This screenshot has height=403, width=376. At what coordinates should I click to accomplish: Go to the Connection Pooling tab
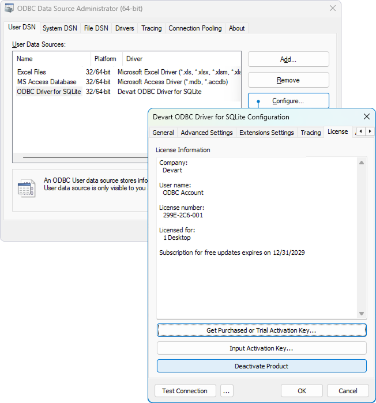pyautogui.click(x=195, y=28)
